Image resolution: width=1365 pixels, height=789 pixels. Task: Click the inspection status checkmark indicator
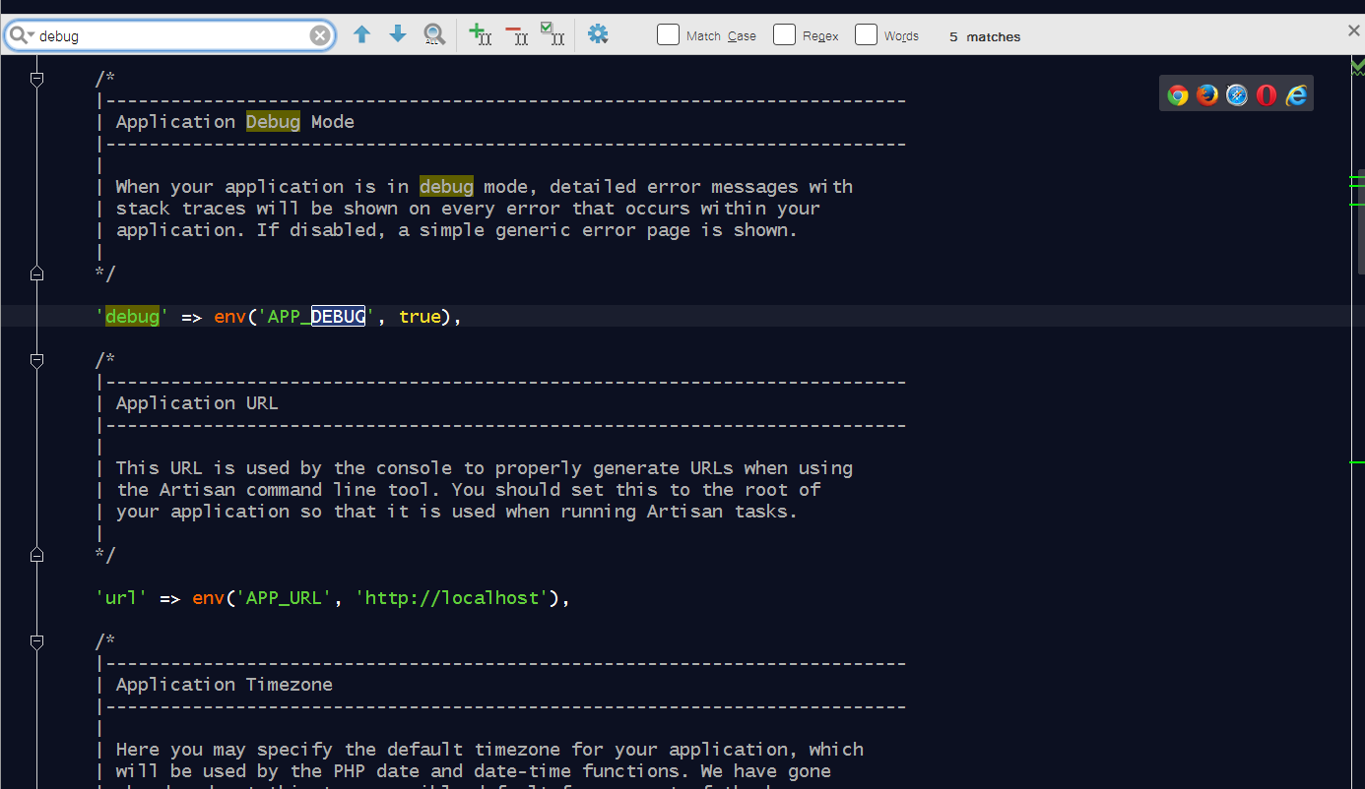pos(1357,66)
